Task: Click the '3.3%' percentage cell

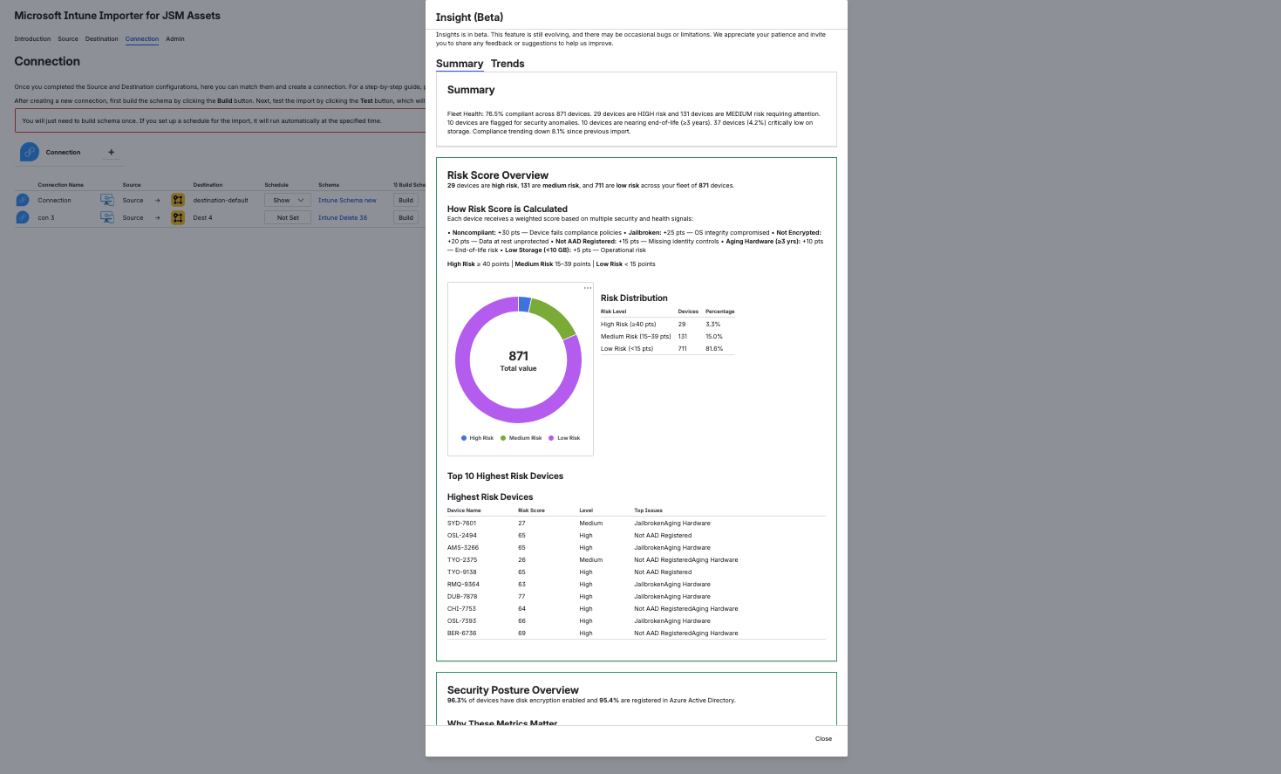Action: coord(713,325)
